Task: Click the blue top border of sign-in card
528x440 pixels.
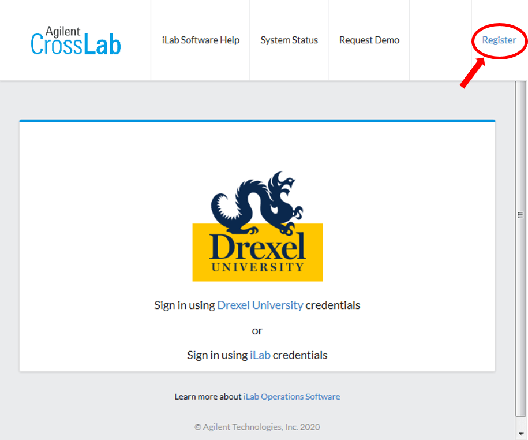Action: click(257, 121)
